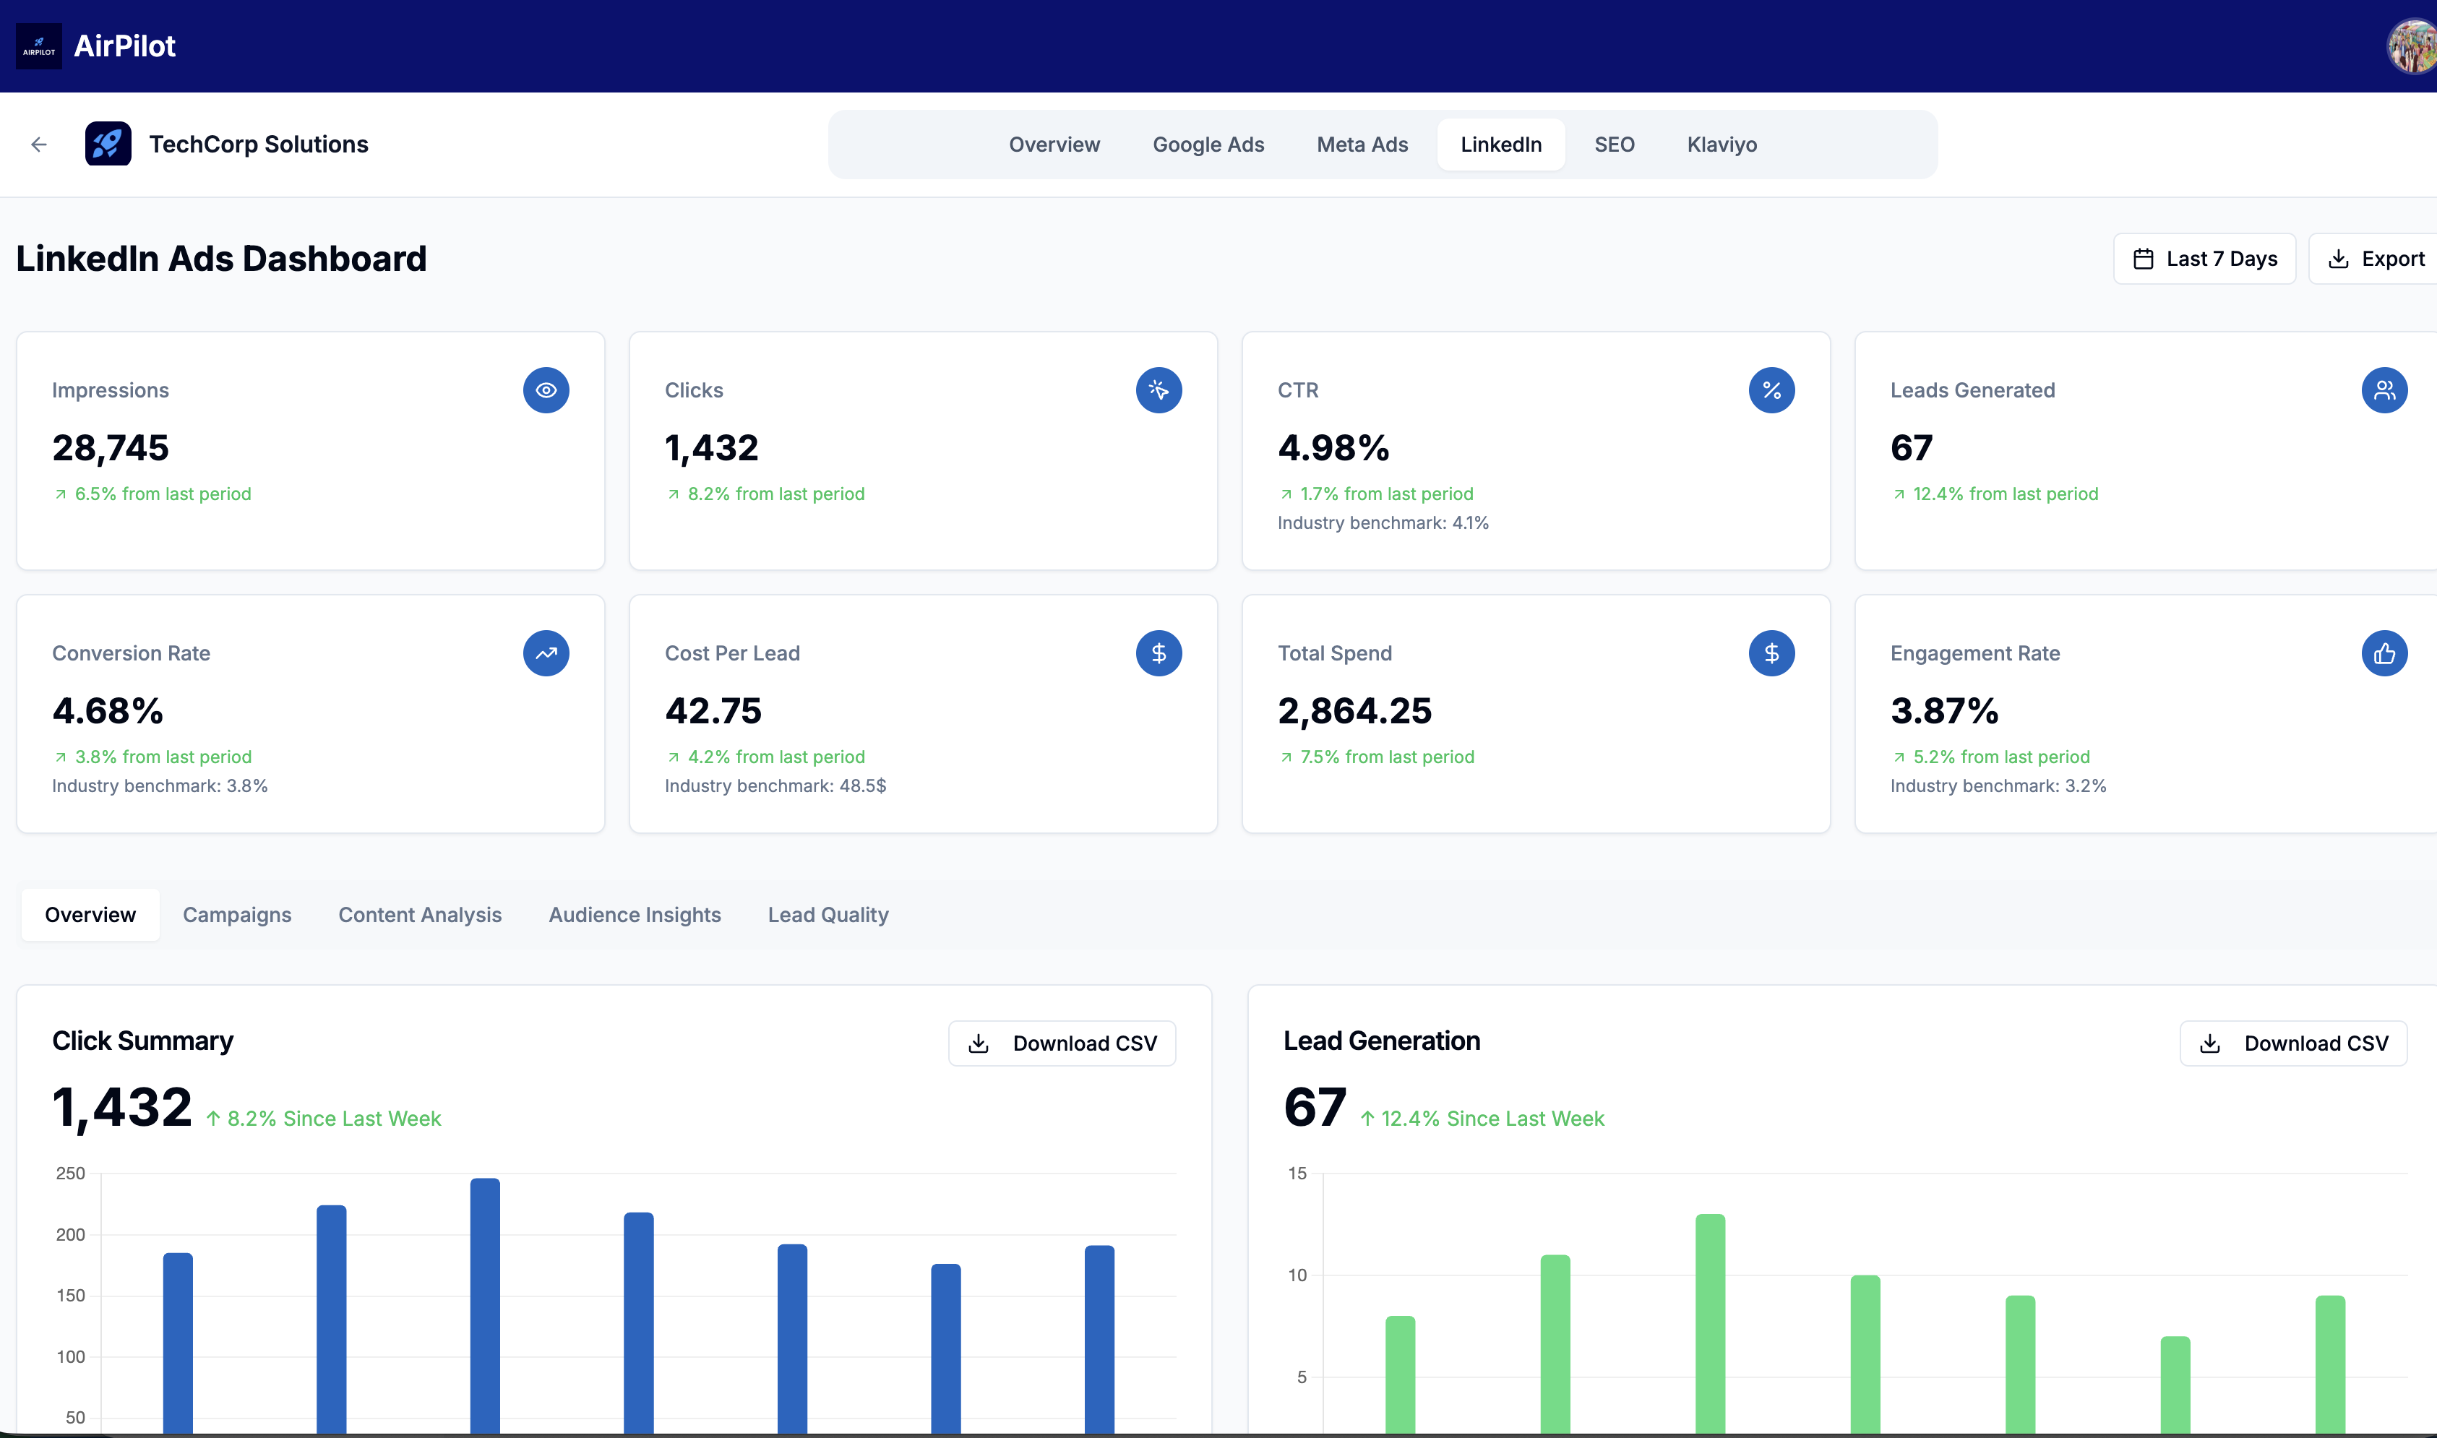Click the Clicks cursor icon

(1159, 389)
